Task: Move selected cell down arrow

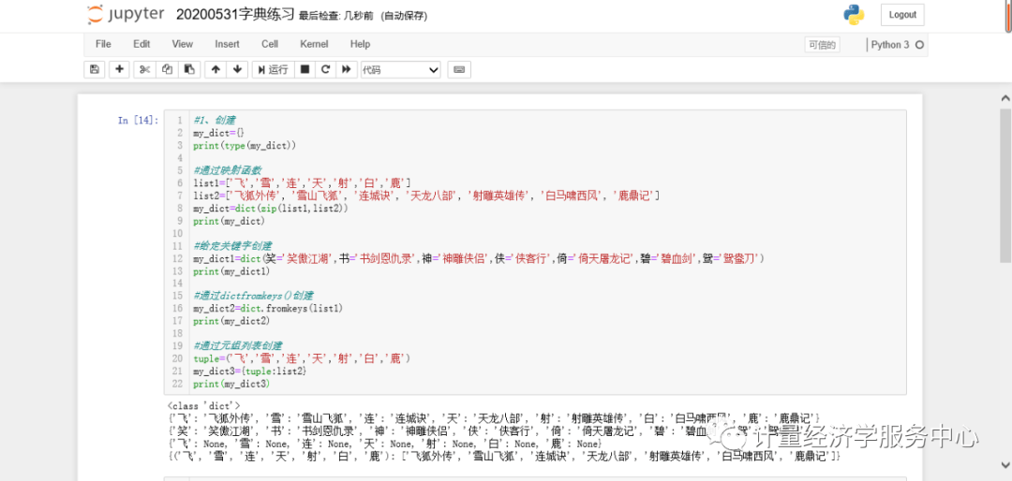Action: pyautogui.click(x=237, y=69)
